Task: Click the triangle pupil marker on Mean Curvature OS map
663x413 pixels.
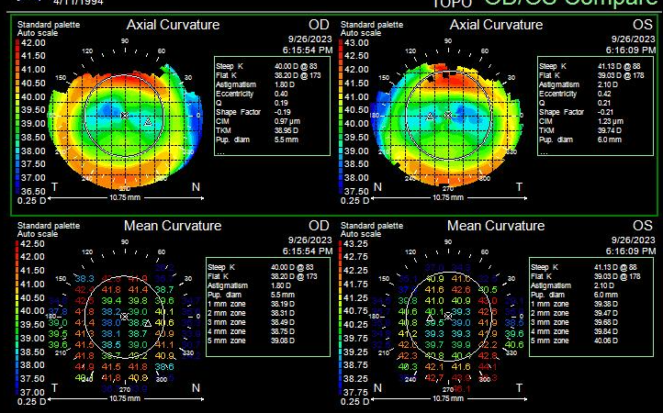Action: pyautogui.click(x=430, y=317)
